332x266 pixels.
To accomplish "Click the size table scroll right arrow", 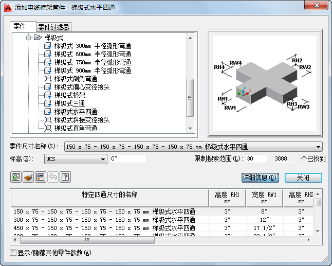I will 309,240.
